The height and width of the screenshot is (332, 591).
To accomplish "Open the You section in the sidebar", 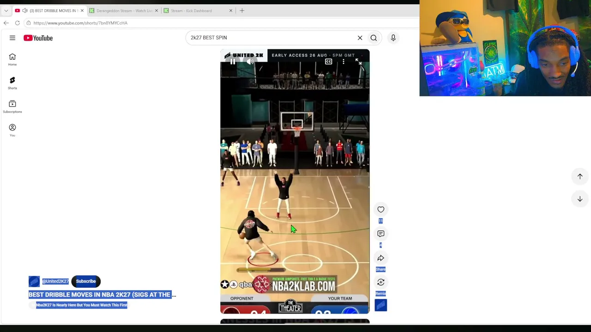I will 12,130.
